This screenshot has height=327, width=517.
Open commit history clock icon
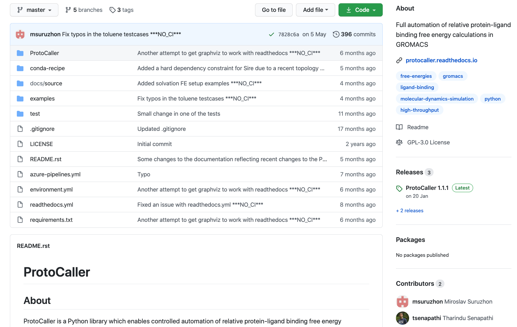click(336, 34)
